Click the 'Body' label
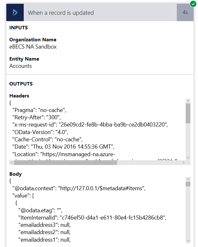This screenshot has width=198, height=247. (15, 174)
